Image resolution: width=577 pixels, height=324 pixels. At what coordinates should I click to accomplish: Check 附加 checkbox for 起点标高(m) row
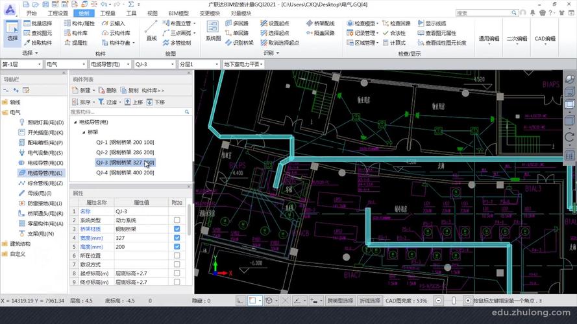tap(177, 273)
